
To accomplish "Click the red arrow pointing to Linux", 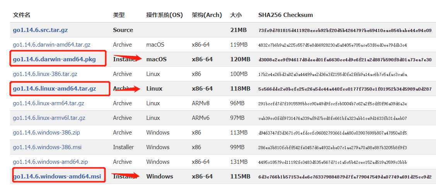I will tap(128, 89).
